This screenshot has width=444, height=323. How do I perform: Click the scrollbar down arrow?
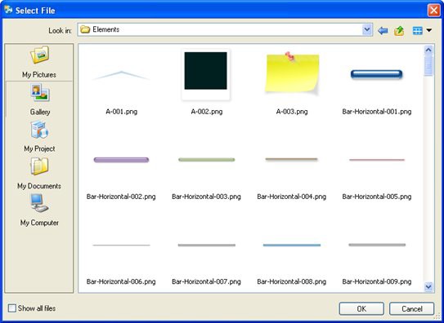(428, 287)
